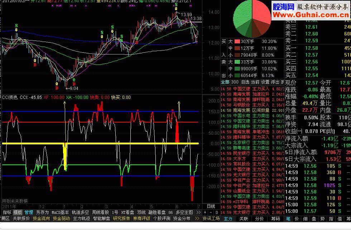Image resolution: width=351 pixels, height=230 pixels.
Task: Select the 融胜看盘 template tab
Action: coord(157,212)
